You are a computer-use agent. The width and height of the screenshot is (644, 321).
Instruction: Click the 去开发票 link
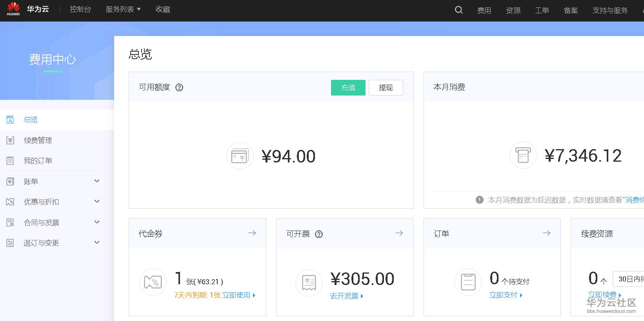pyautogui.click(x=347, y=296)
